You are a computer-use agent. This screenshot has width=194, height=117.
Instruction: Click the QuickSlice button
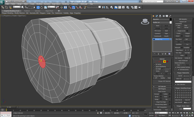click(x=179, y=44)
